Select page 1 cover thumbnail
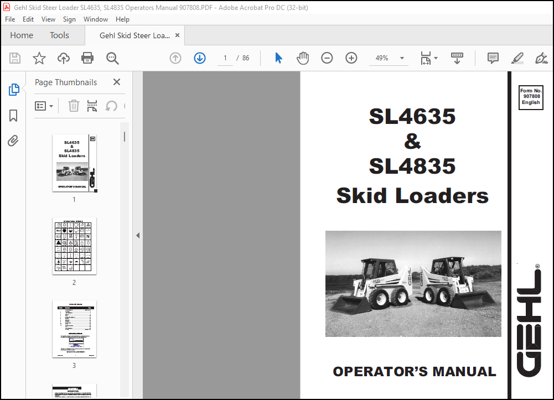The image size is (554, 400). 75,163
